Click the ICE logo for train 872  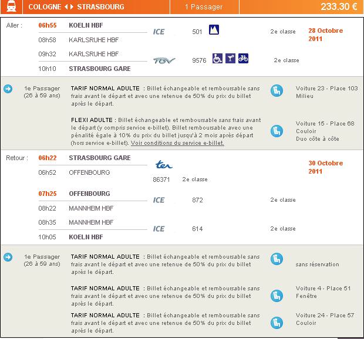159,200
